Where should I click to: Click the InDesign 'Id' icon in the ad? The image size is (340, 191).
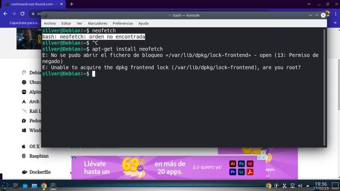point(250,164)
